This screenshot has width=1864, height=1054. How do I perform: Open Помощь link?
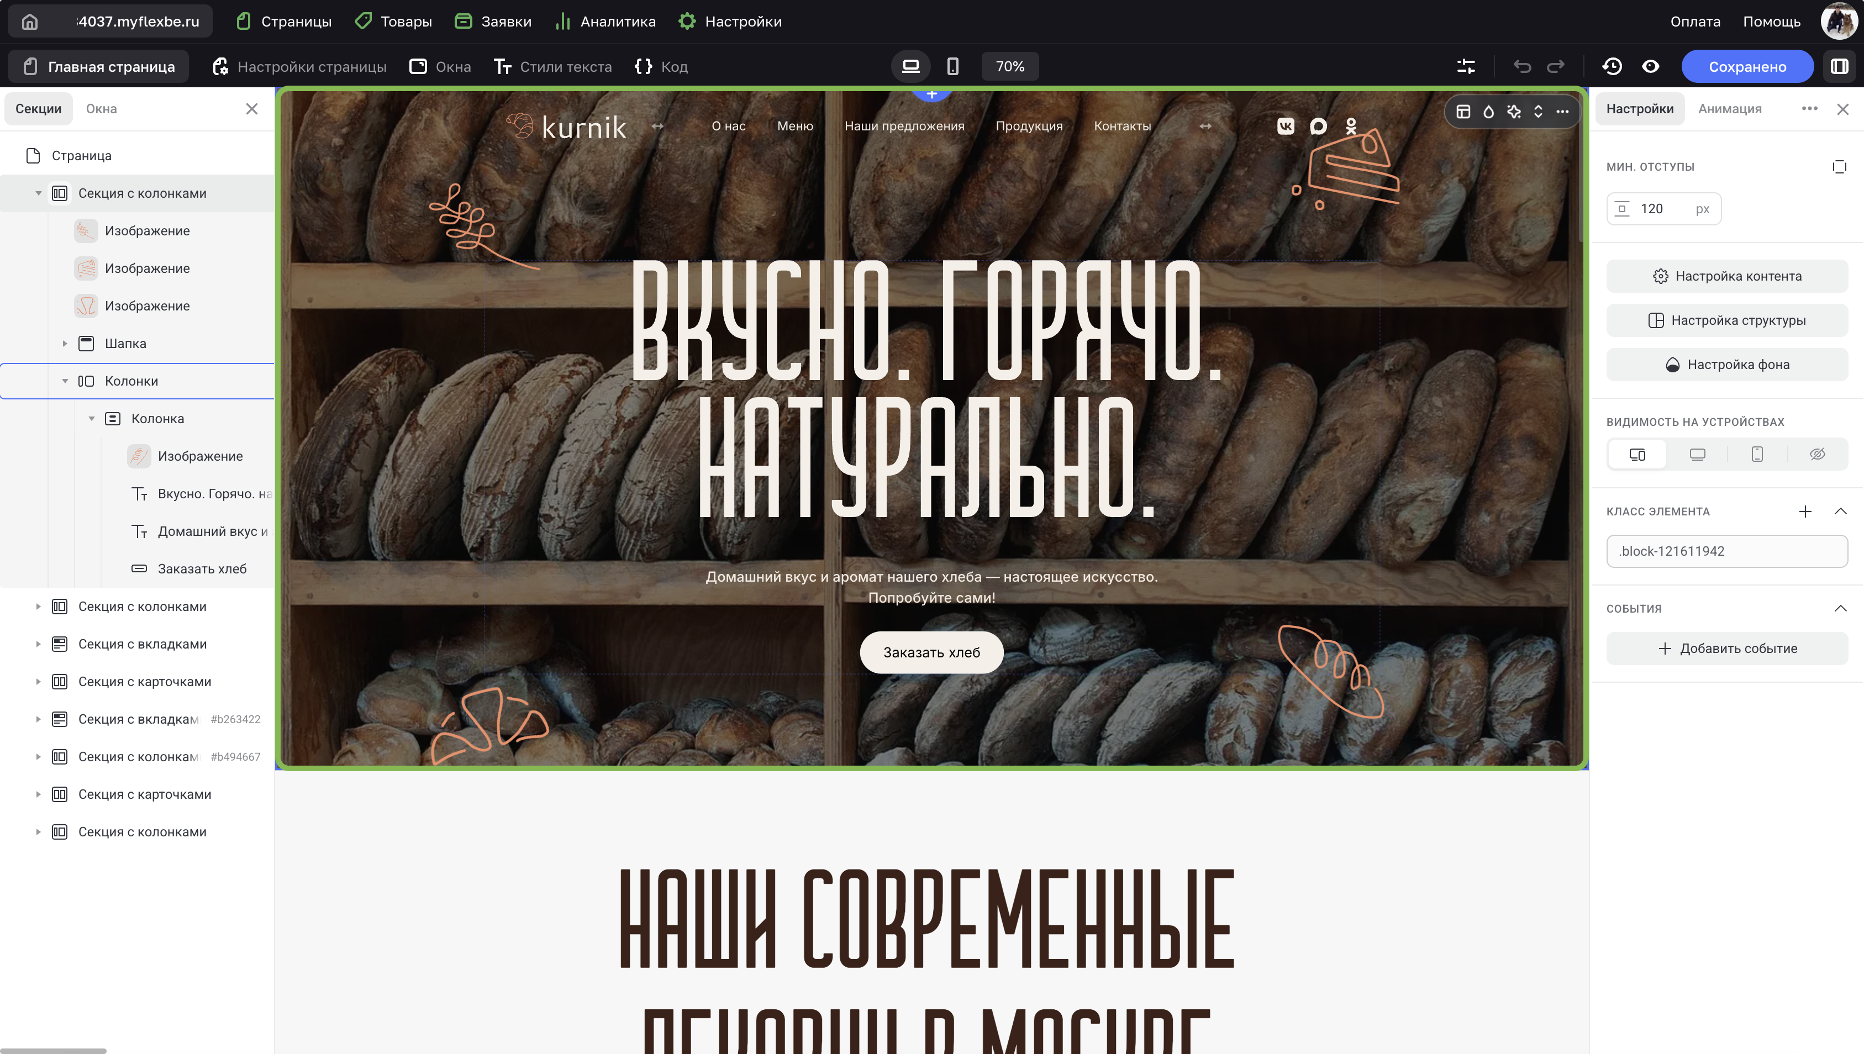point(1771,22)
